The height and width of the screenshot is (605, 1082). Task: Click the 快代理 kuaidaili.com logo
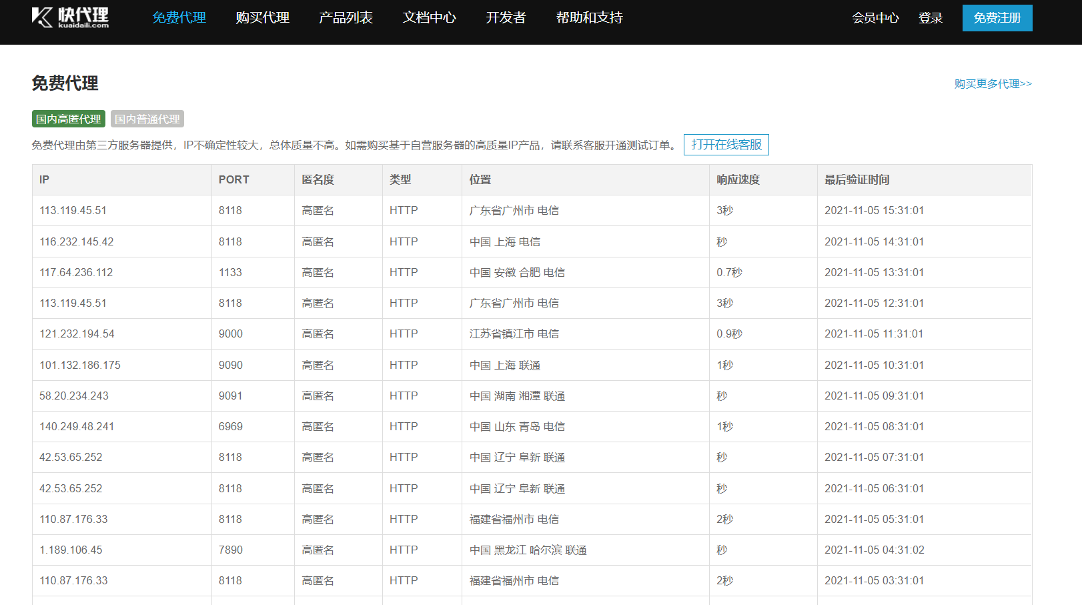[x=70, y=17]
